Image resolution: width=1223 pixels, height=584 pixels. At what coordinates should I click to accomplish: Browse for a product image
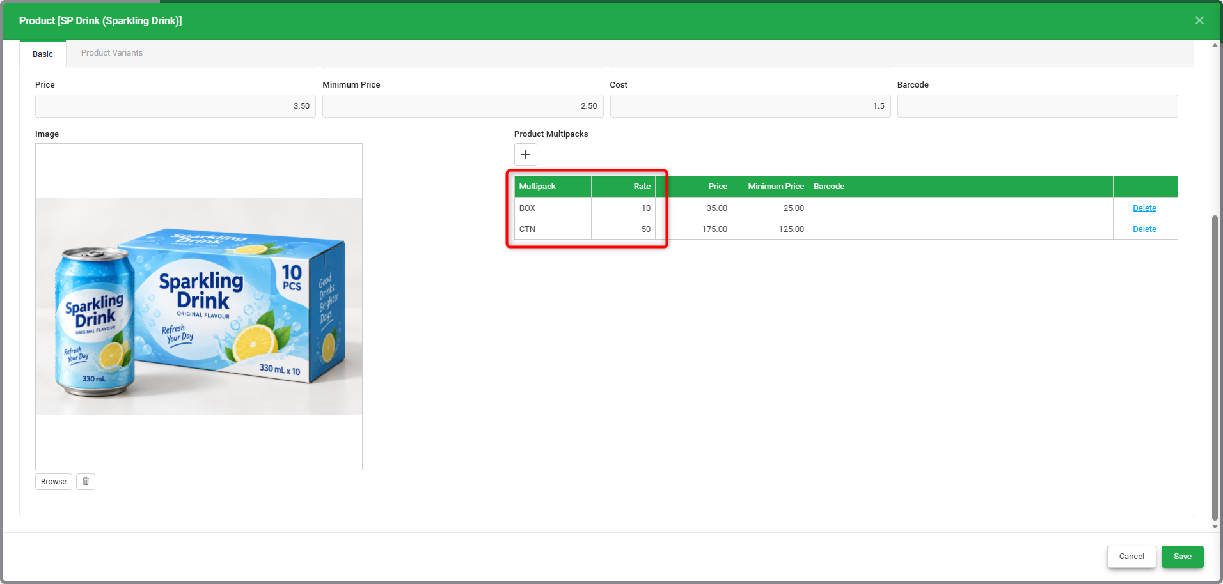click(x=54, y=482)
